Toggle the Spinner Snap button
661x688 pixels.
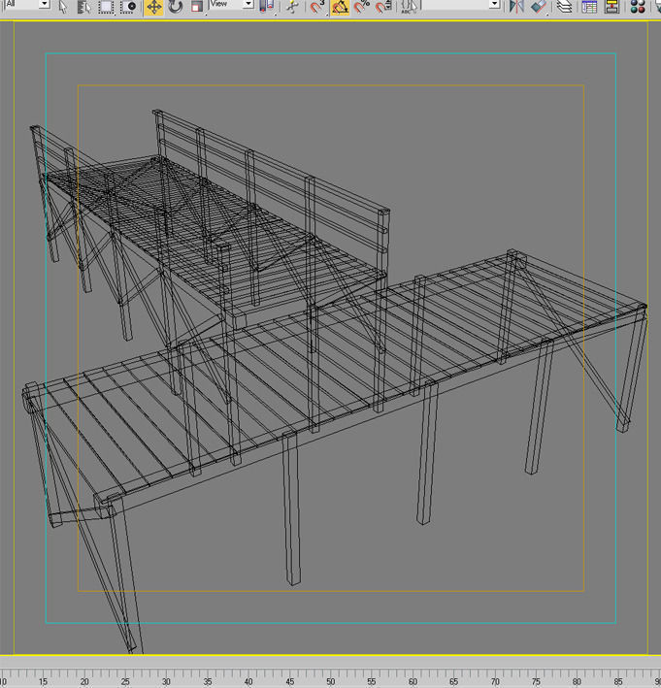click(383, 7)
